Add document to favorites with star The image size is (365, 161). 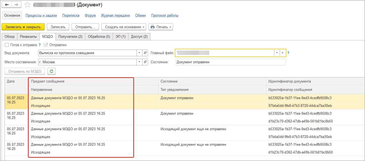(27, 5)
